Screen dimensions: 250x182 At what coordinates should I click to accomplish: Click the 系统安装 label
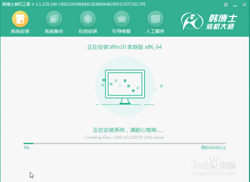point(20,31)
